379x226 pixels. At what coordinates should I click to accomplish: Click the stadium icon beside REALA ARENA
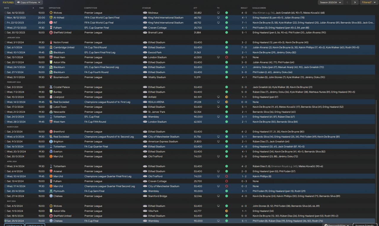[x=145, y=102]
